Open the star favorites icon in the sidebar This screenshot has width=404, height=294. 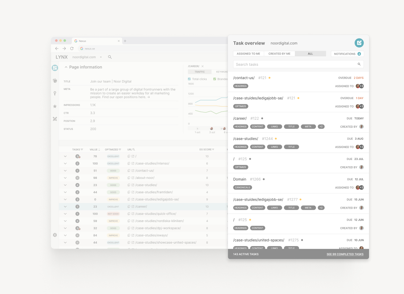point(55,106)
